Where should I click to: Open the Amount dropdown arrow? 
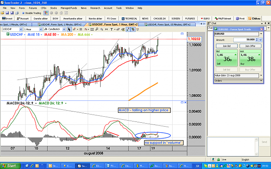[261, 40]
